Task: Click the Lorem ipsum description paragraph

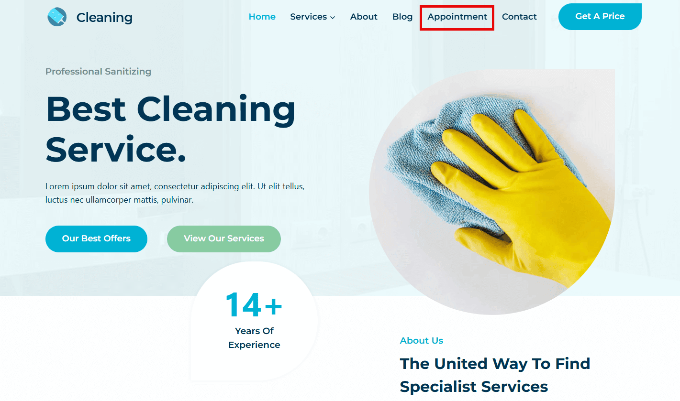Action: (x=175, y=193)
